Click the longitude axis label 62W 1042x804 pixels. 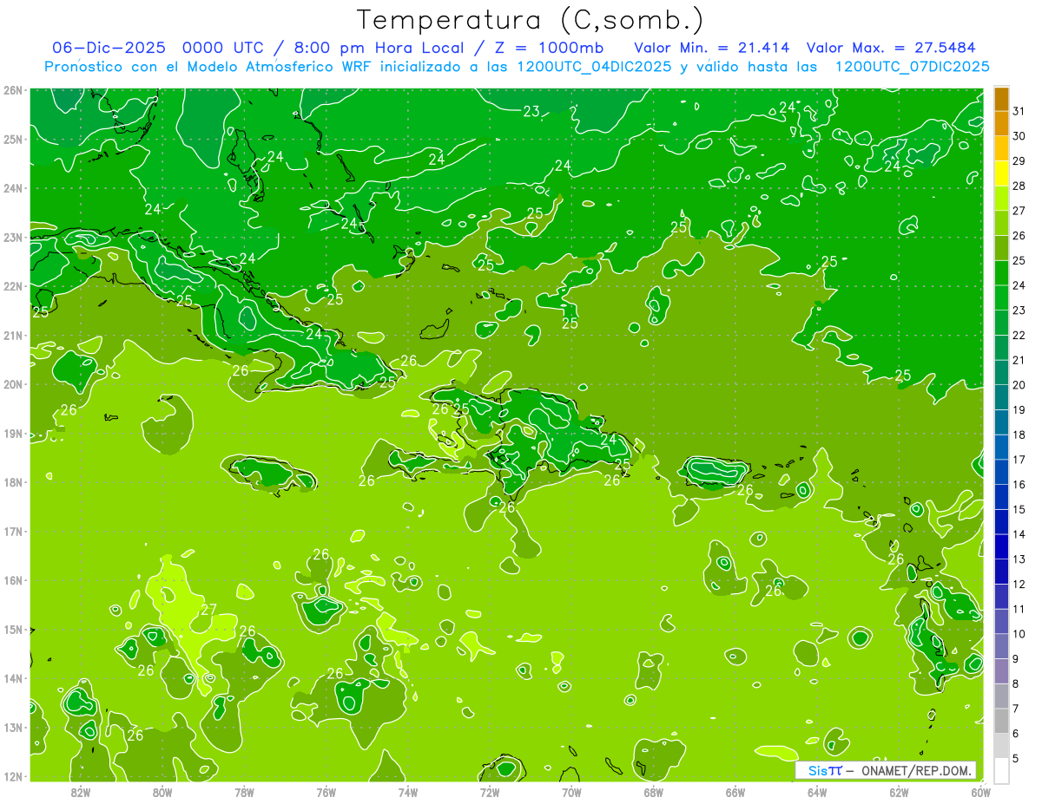click(x=899, y=791)
